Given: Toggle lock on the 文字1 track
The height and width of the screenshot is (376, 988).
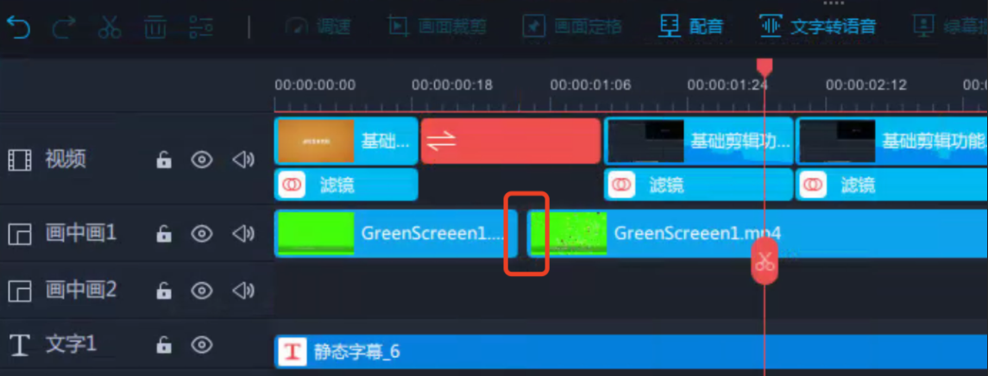Looking at the screenshot, I should pyautogui.click(x=163, y=344).
